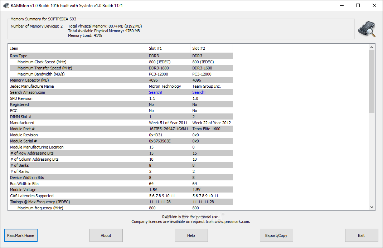
Task: Select the # of Banks row
Action: [121, 165]
